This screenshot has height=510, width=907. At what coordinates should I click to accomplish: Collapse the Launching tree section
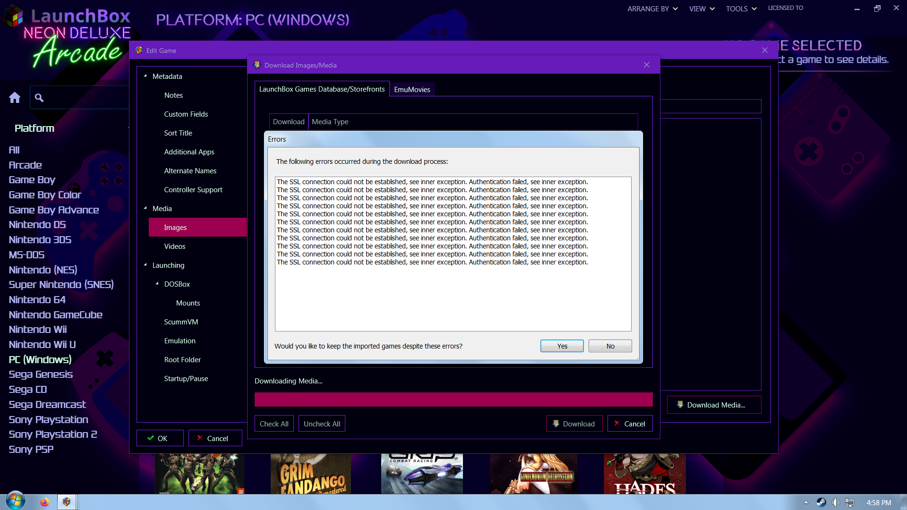coord(145,264)
